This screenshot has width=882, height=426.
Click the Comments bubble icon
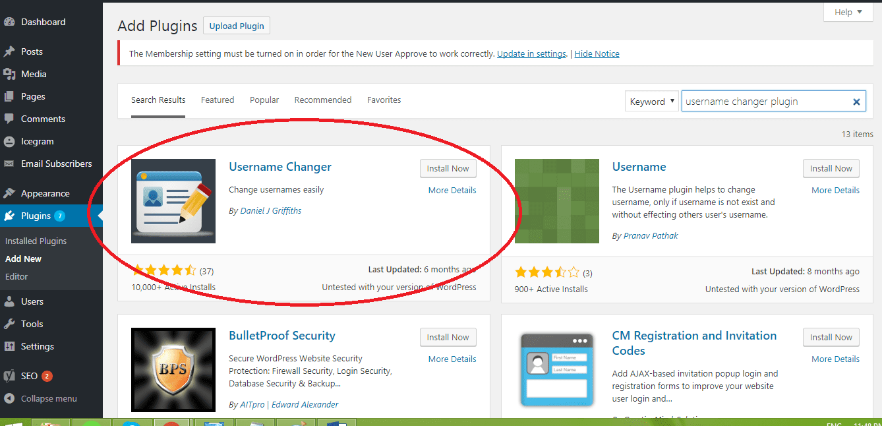click(x=9, y=119)
